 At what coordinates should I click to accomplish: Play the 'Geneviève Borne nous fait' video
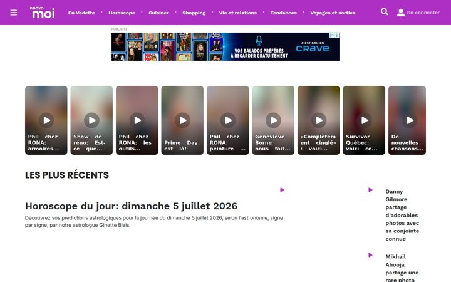click(x=274, y=120)
